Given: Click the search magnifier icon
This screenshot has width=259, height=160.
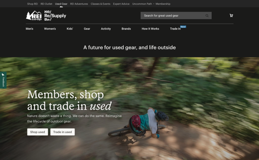Looking at the screenshot, I should tap(207, 15).
